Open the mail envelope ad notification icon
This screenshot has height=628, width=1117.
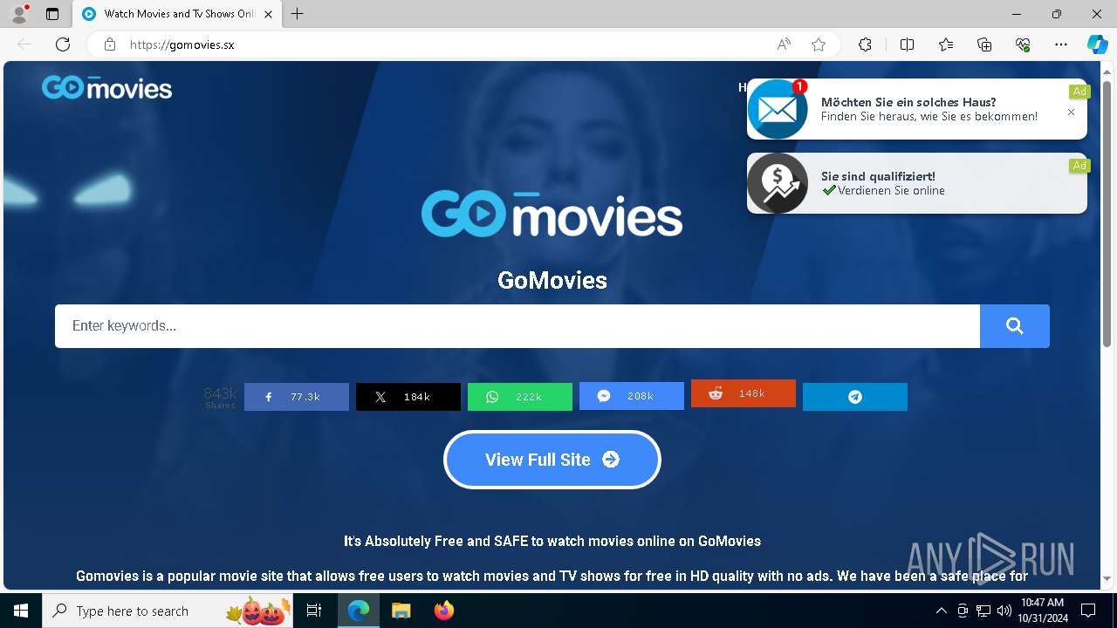(x=778, y=109)
